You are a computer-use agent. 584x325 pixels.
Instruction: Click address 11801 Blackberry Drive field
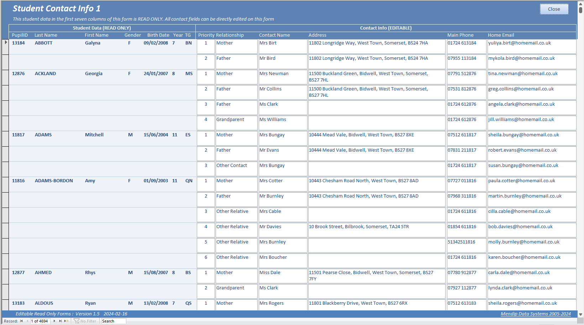(x=377, y=305)
